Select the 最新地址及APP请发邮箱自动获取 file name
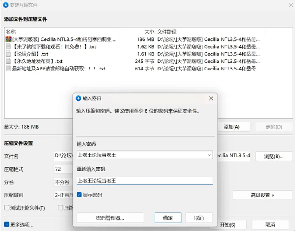 (59, 69)
